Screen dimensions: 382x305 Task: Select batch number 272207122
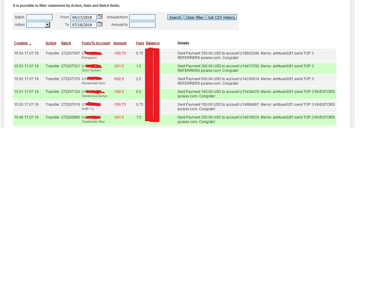tap(70, 92)
